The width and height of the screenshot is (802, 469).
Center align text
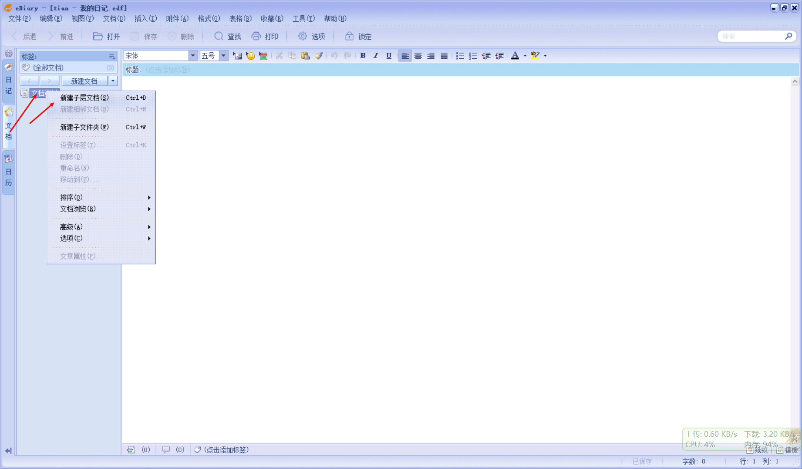coord(418,56)
